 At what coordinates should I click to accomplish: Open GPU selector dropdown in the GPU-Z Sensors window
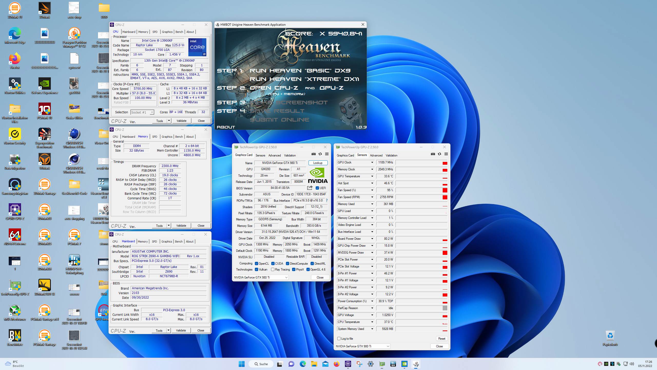[x=362, y=346]
